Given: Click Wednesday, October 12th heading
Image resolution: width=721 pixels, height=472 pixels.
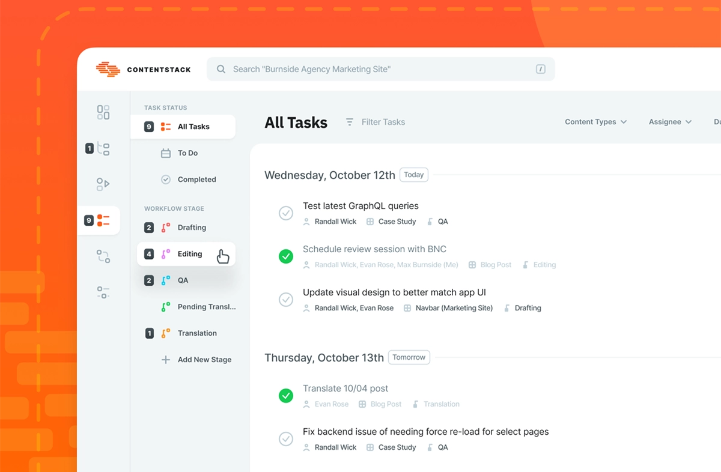Looking at the screenshot, I should point(330,175).
